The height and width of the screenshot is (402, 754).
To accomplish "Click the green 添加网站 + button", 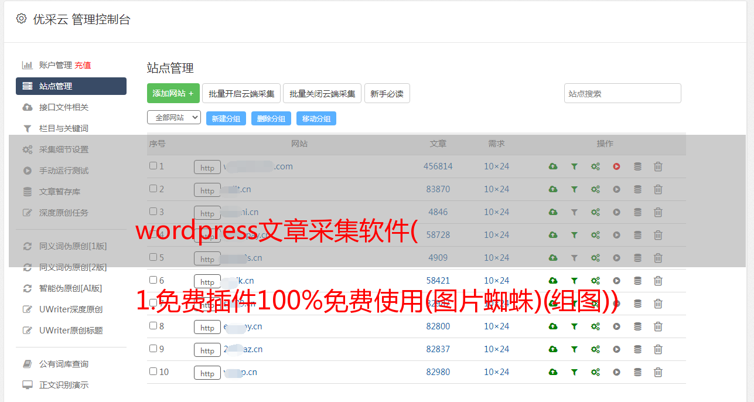I will tap(173, 93).
